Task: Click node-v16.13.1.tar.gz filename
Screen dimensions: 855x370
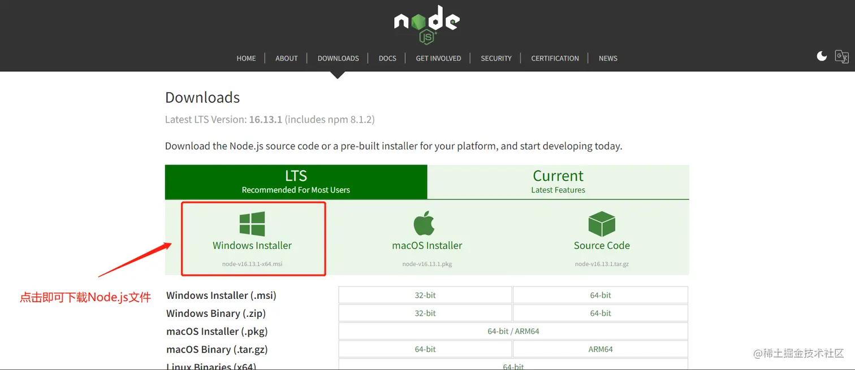Action: (602, 264)
